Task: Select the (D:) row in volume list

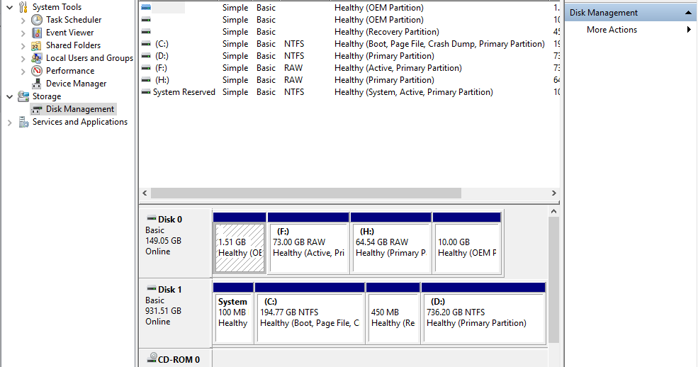Action: click(349, 56)
